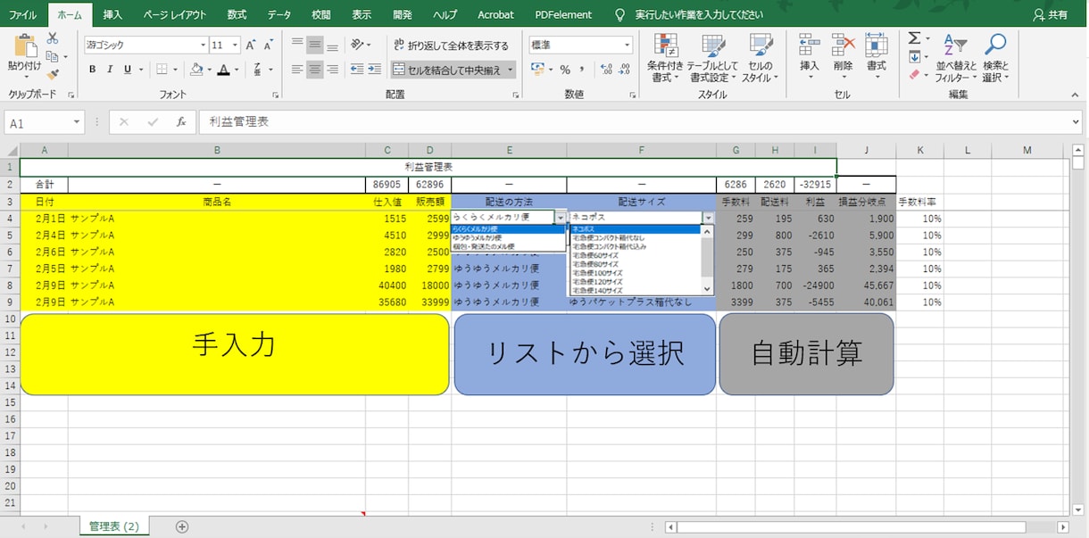The height and width of the screenshot is (538, 1089).
Task: Choose 宅急便60サイズ from the size list
Action: (x=636, y=255)
